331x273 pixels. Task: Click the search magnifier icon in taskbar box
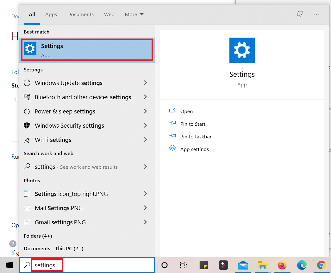(27, 265)
